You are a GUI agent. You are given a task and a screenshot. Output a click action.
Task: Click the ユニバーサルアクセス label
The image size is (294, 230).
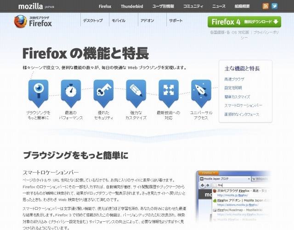[201, 115]
